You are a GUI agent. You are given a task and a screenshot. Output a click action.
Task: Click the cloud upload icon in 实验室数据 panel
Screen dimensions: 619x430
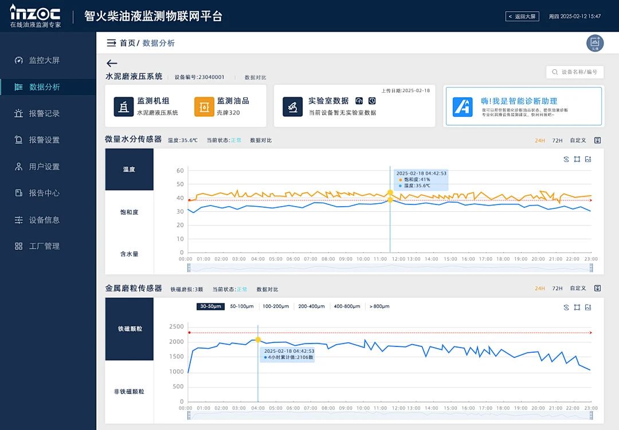(x=360, y=100)
